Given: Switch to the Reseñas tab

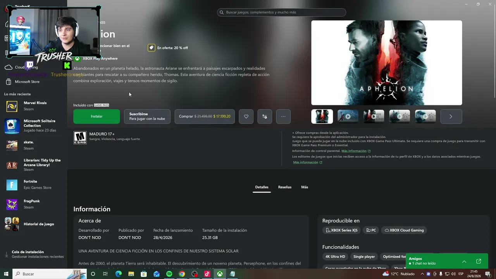Looking at the screenshot, I should point(285,187).
